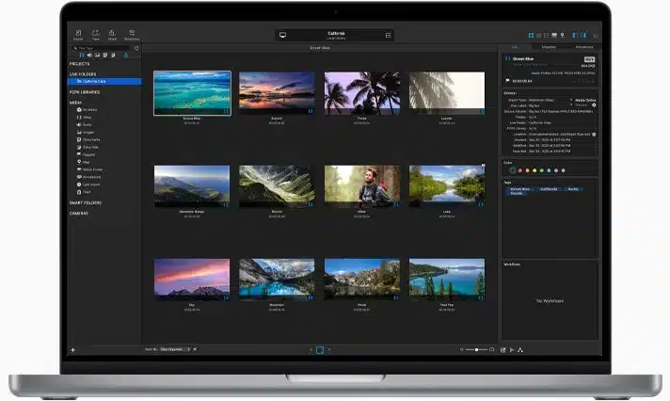
Task: Choose the red color label swatch
Action: tap(520, 170)
